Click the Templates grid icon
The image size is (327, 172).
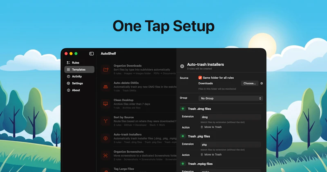(68, 70)
